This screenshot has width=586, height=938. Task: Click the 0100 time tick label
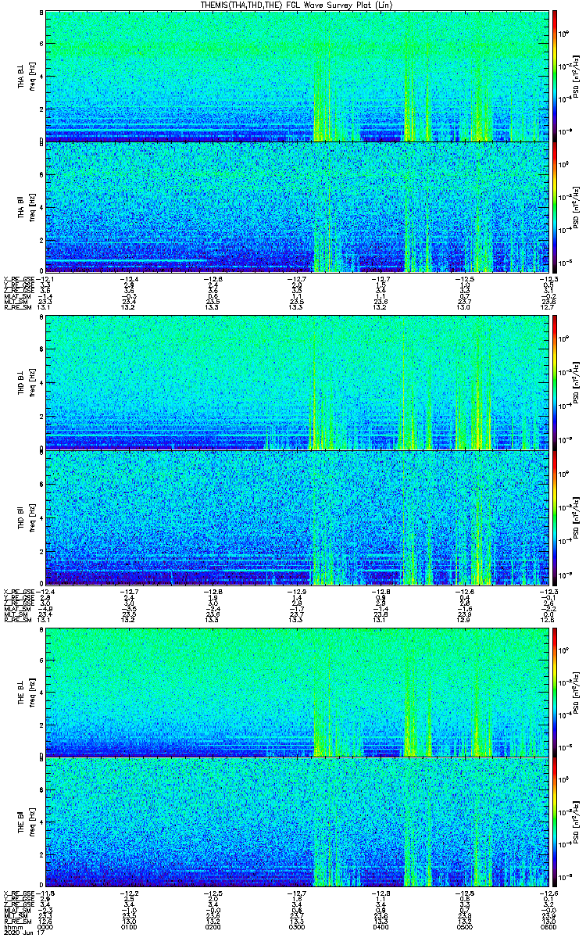tap(130, 925)
